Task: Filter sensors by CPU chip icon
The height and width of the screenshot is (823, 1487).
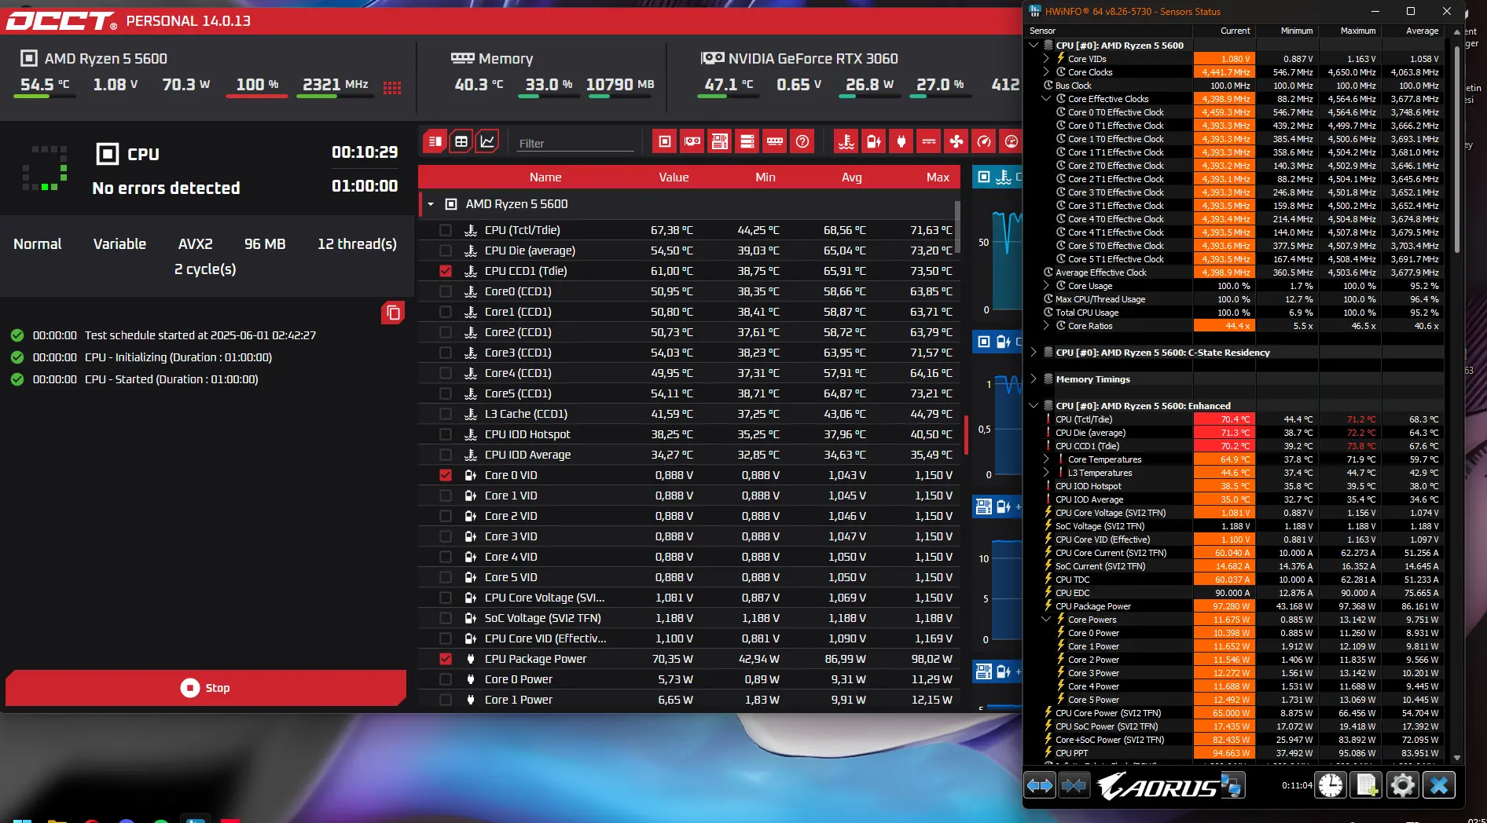Action: pyautogui.click(x=665, y=141)
